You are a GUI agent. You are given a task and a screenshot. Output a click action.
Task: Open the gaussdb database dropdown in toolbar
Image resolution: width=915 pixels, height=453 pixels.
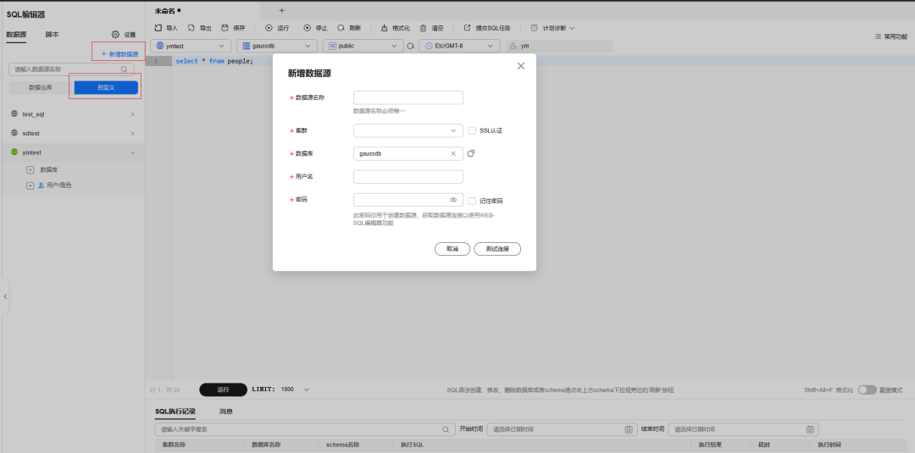pyautogui.click(x=276, y=46)
